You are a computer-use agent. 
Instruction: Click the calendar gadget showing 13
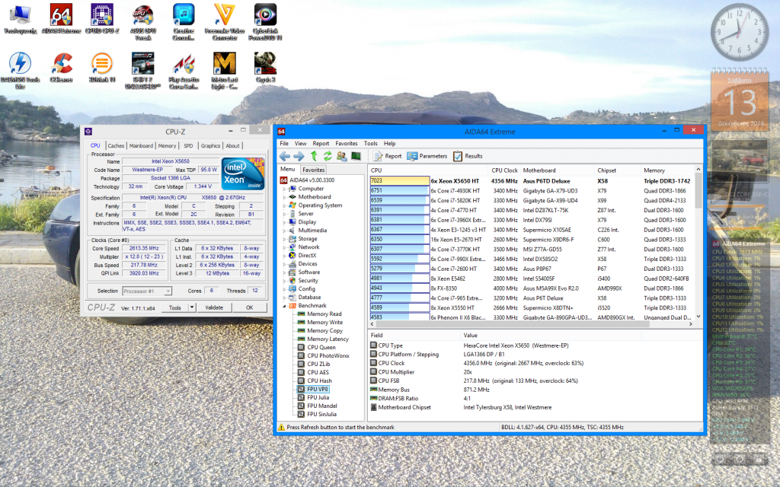(740, 100)
